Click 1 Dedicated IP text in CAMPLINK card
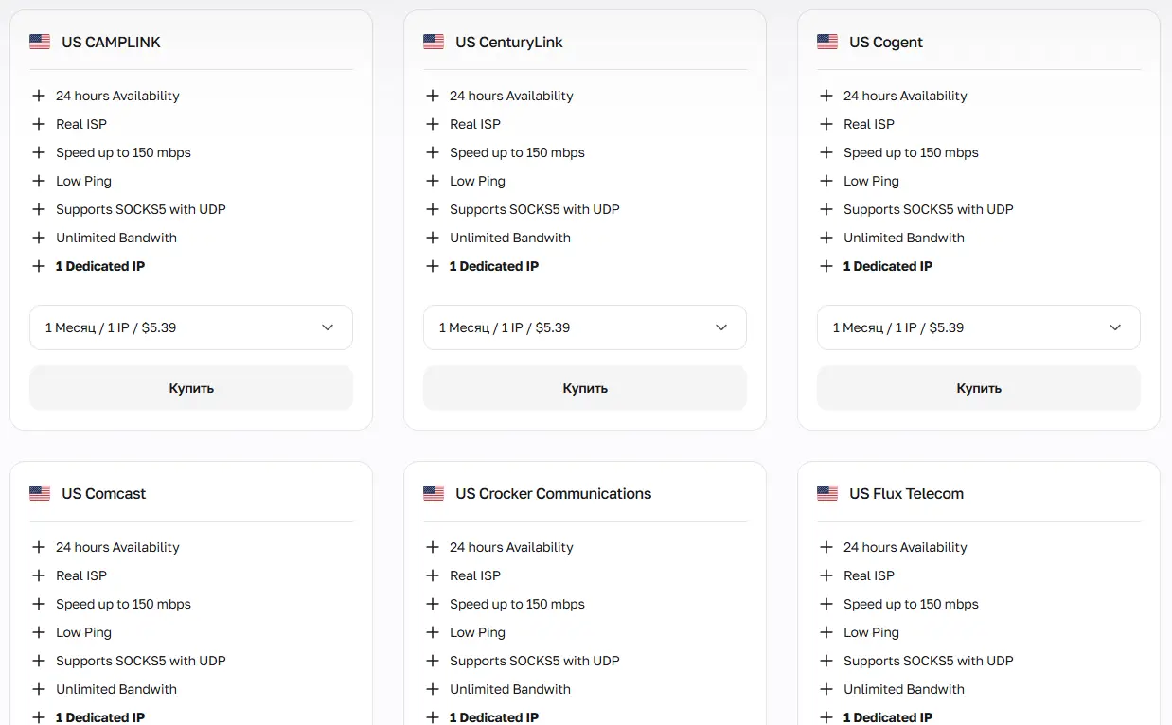This screenshot has height=725, width=1172. (100, 266)
